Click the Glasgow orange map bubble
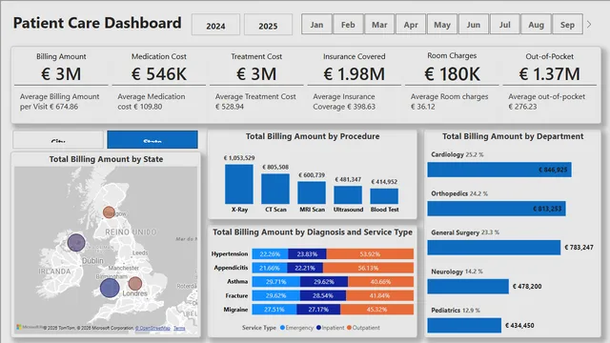Viewport: 610px width, 343px height. [109, 212]
